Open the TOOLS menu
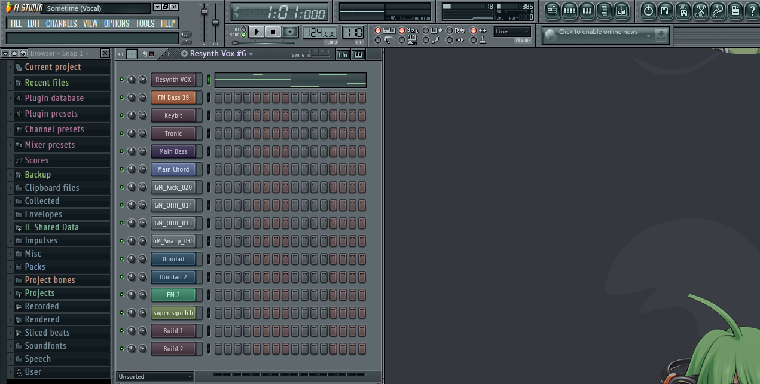This screenshot has width=760, height=384. tap(145, 23)
